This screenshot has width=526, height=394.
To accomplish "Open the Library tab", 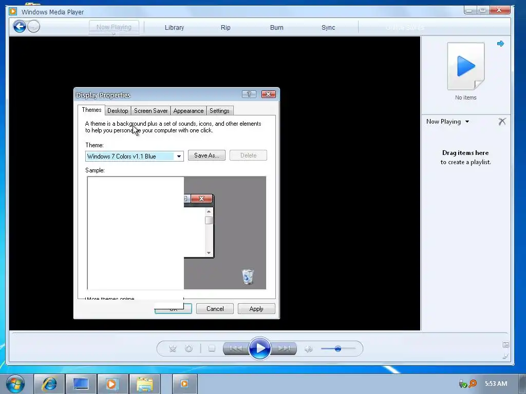I will (174, 28).
